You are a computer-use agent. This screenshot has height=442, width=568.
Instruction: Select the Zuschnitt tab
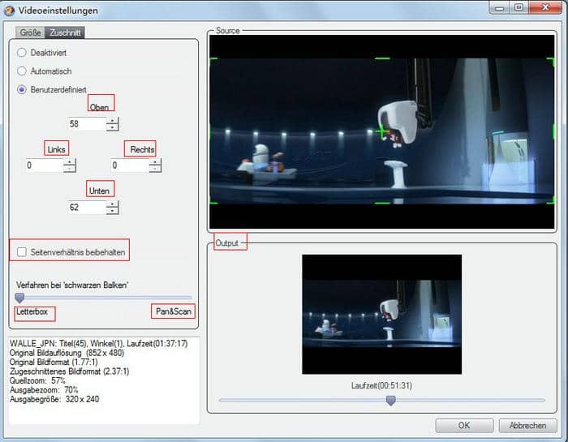[65, 32]
